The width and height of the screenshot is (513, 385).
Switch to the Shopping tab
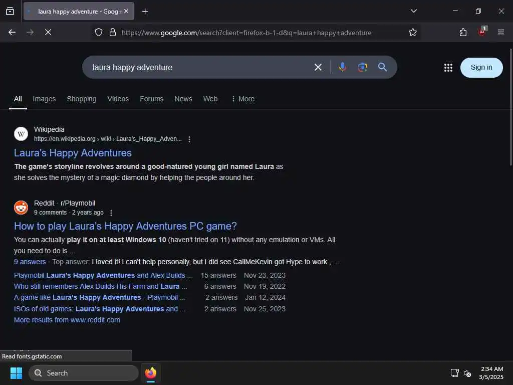coord(82,99)
